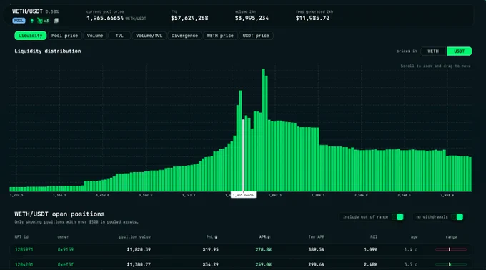Click the Uniswap v3 unicorn icon
486x270 pixels.
pyautogui.click(x=40, y=21)
